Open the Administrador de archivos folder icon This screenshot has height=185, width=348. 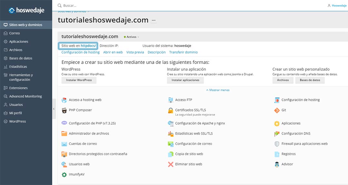pos(64,133)
